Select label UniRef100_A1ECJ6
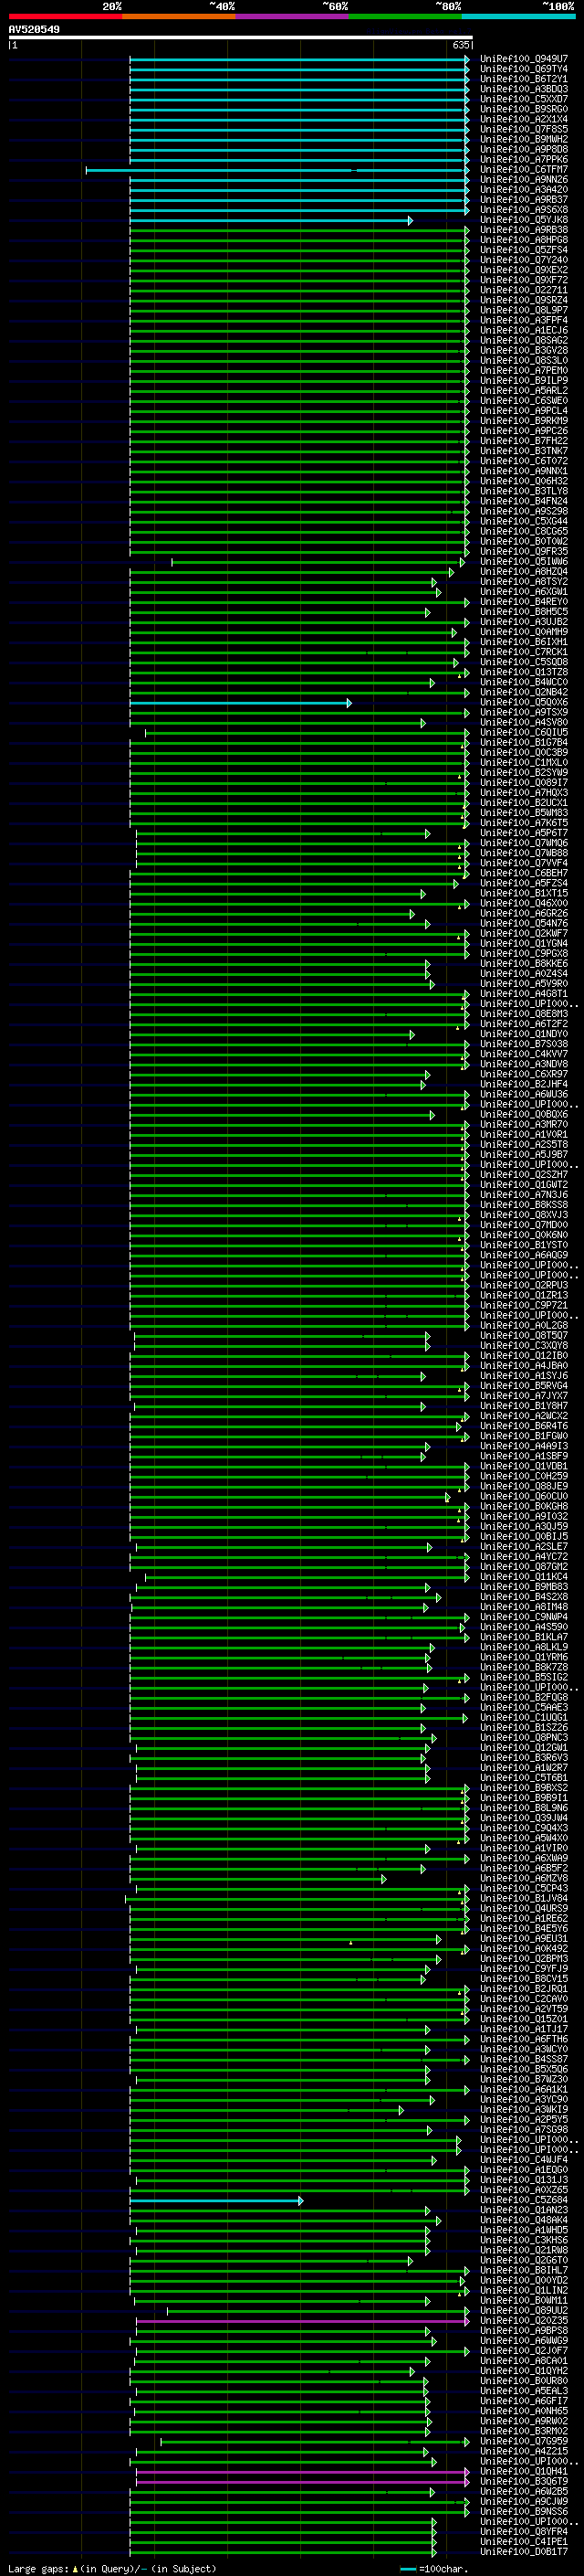This screenshot has width=584, height=2576. coord(524,330)
